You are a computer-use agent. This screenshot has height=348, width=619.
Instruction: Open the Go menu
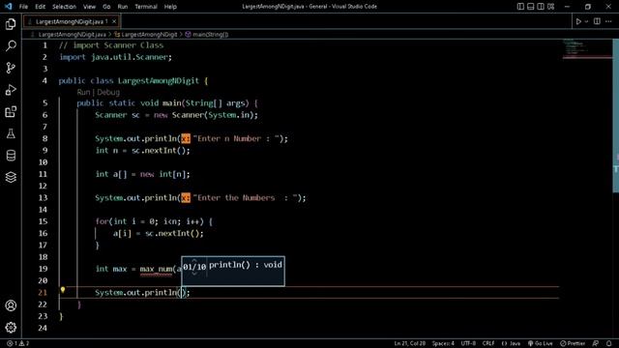[106, 7]
